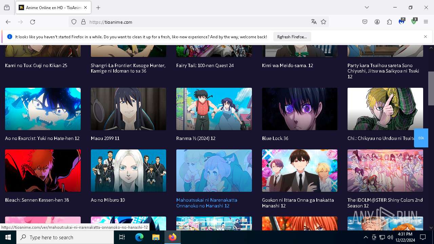Open the Action Center notifications
This screenshot has width=434, height=244.
tap(423, 237)
